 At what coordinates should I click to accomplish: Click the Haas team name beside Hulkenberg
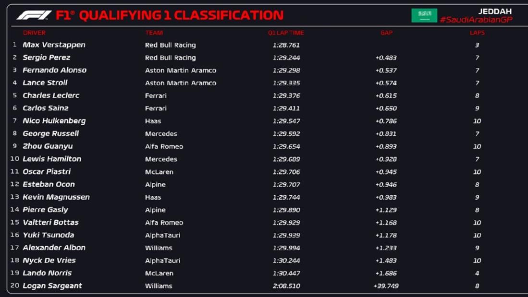(153, 121)
